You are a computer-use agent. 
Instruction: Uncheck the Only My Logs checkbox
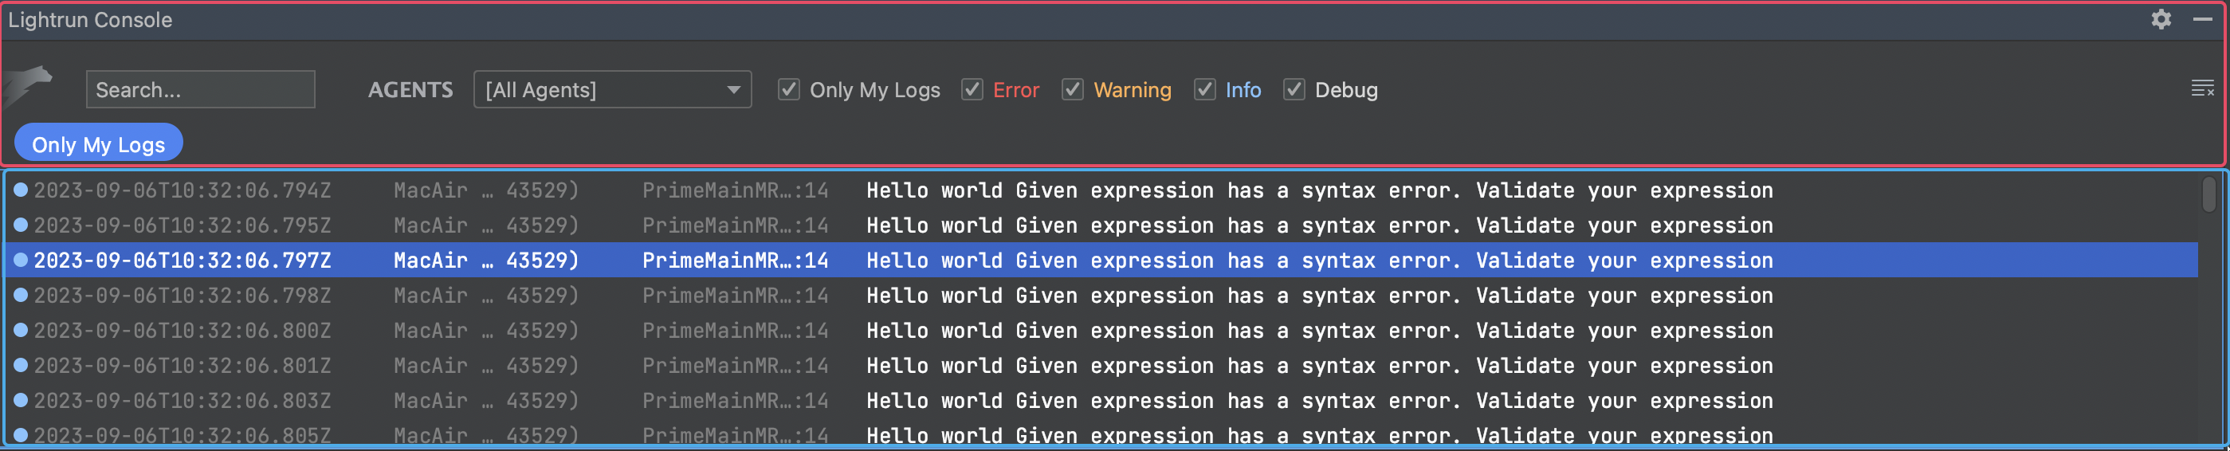tap(787, 89)
